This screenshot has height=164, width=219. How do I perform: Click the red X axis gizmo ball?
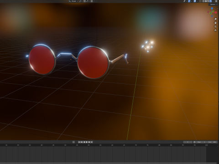pyautogui.click(x=216, y=12)
